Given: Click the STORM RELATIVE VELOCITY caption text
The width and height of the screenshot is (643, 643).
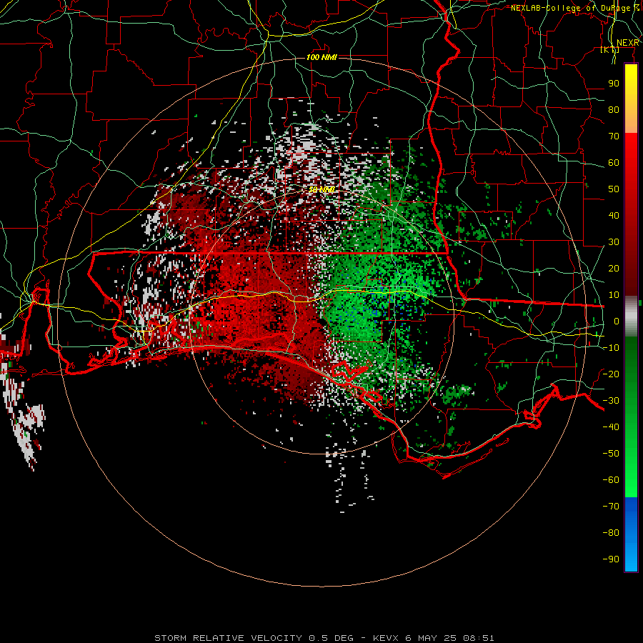Looking at the screenshot, I should click(229, 638).
